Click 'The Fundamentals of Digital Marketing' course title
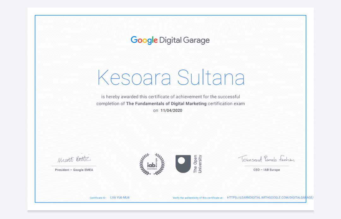Viewport: 341px width, 219px height. click(166, 104)
